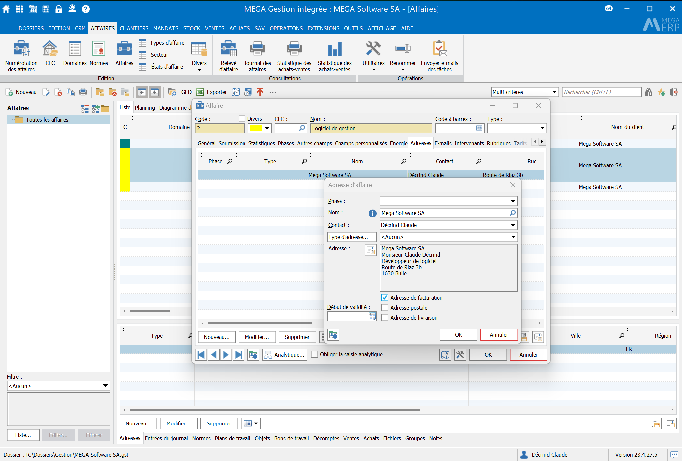Open the Phase dropdown in address dialog
The width and height of the screenshot is (682, 461).
[x=513, y=201]
